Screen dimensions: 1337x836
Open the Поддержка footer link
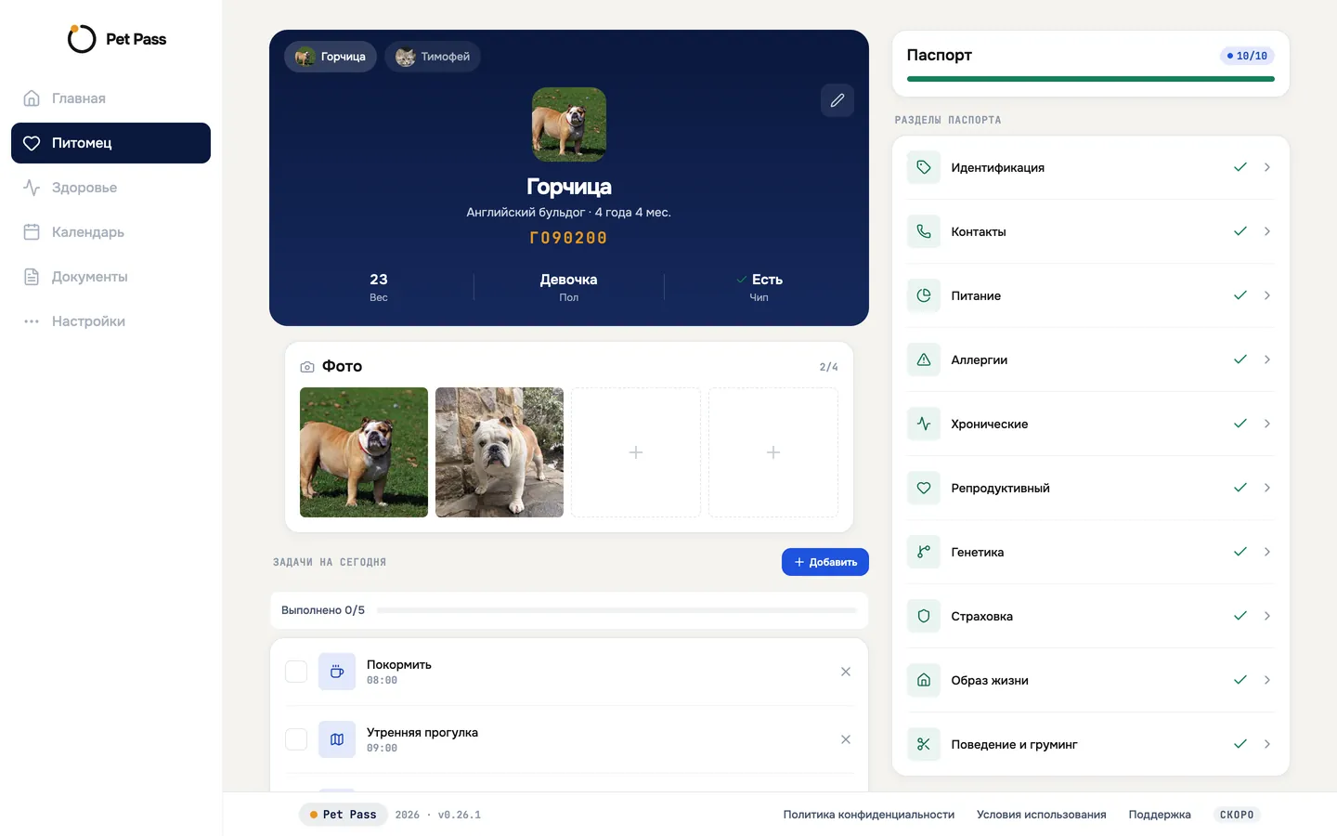click(1160, 815)
